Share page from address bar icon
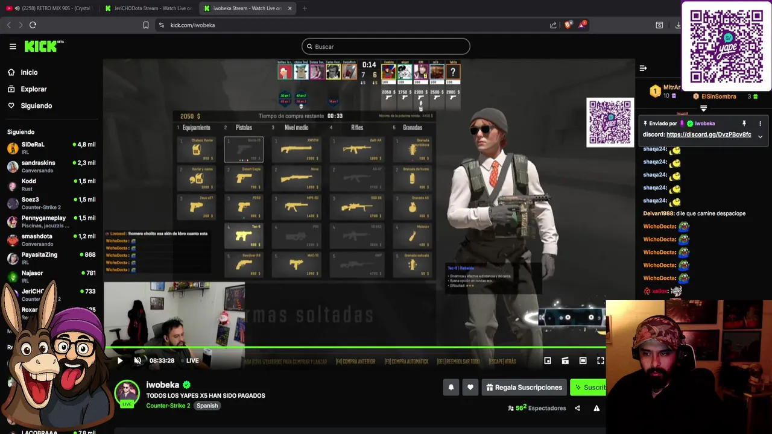 pyautogui.click(x=553, y=25)
